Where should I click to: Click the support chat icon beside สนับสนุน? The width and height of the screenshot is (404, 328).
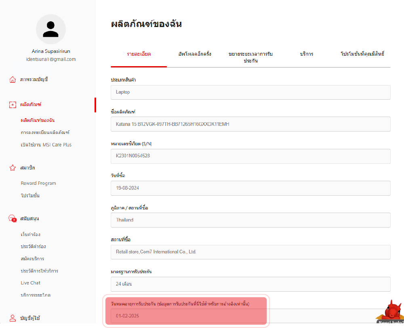click(x=13, y=219)
